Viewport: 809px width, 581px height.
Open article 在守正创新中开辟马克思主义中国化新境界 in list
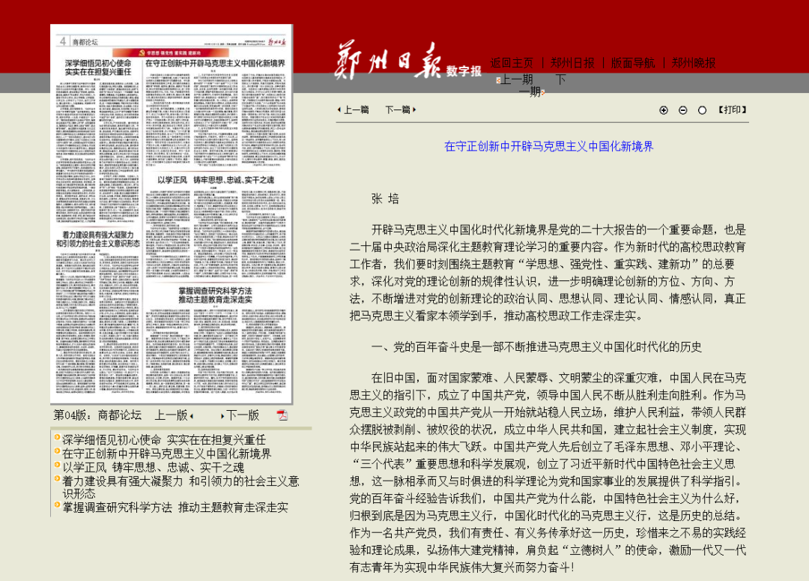point(166,454)
